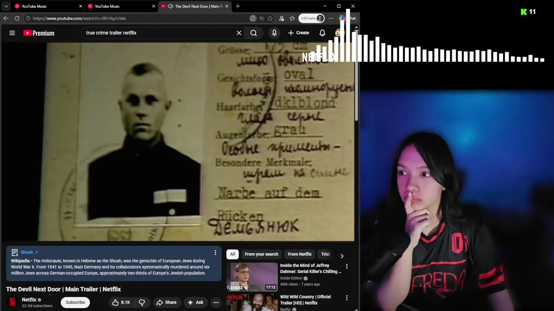The width and height of the screenshot is (554, 311).
Task: Open the browser favorites list icon
Action: (292, 18)
